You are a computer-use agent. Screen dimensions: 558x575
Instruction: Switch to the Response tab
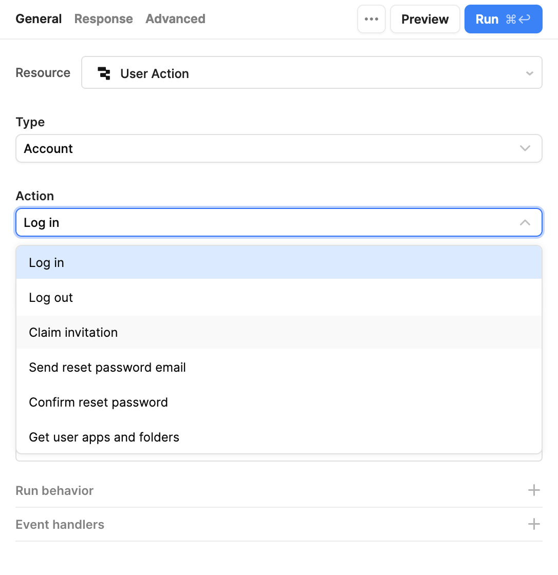point(103,19)
